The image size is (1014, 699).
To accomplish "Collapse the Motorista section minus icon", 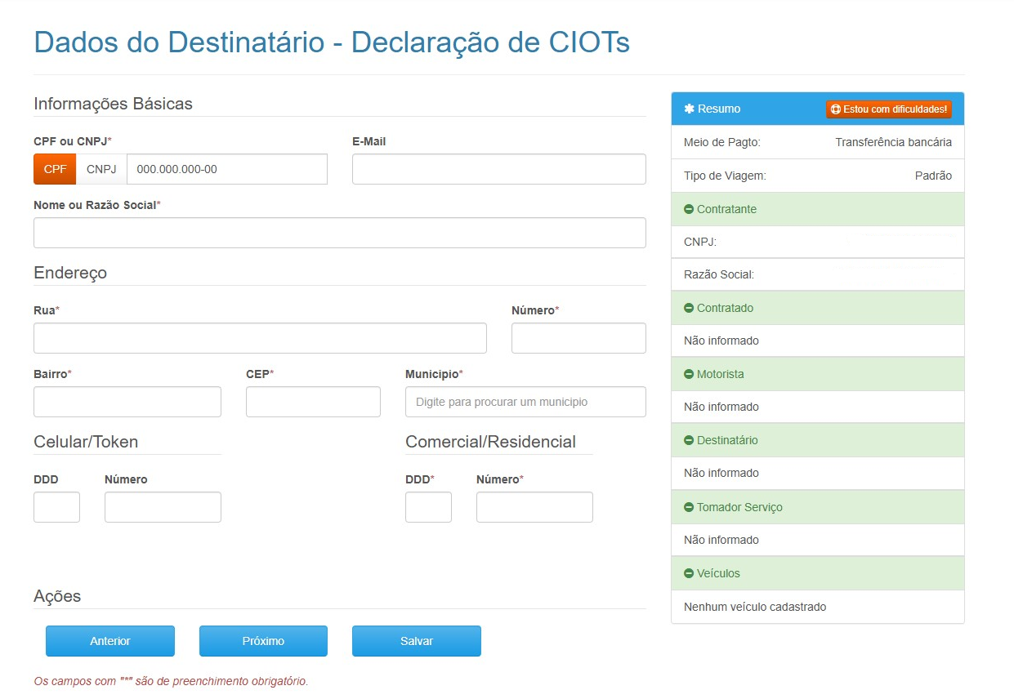I will pyautogui.click(x=689, y=375).
